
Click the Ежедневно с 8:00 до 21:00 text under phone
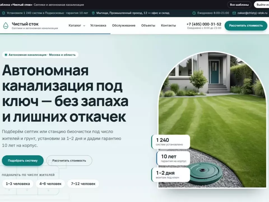tap(204, 28)
